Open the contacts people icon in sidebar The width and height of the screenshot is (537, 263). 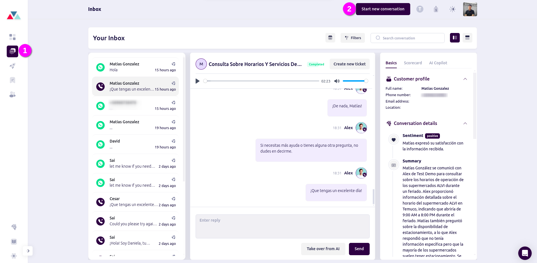pos(12,95)
